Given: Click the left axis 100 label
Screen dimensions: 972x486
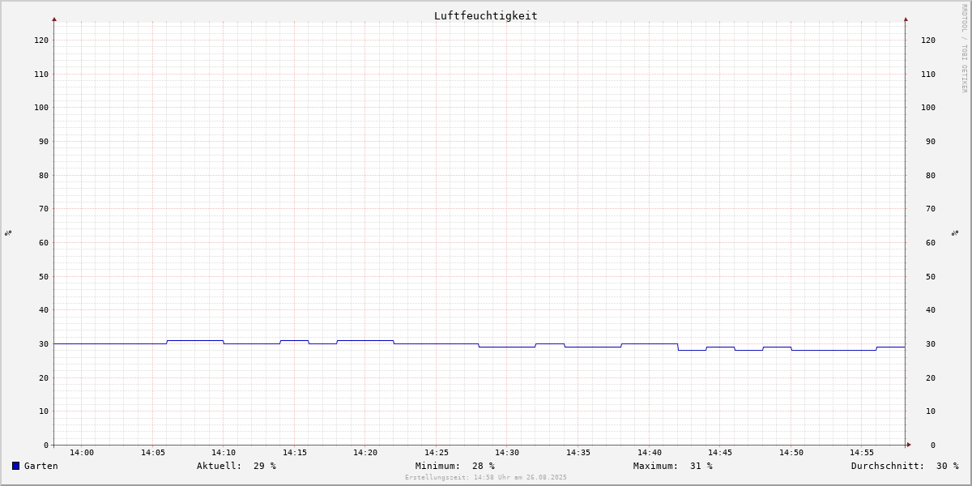Looking at the screenshot, I should click(x=41, y=107).
